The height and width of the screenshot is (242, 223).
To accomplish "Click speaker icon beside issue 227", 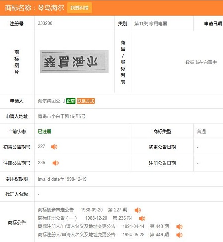I will [x=54, y=147].
